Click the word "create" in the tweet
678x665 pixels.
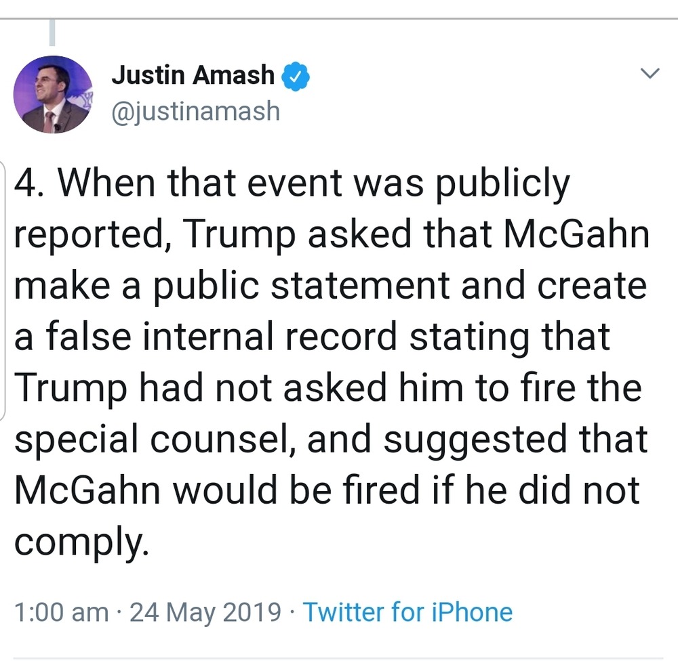tap(592, 286)
